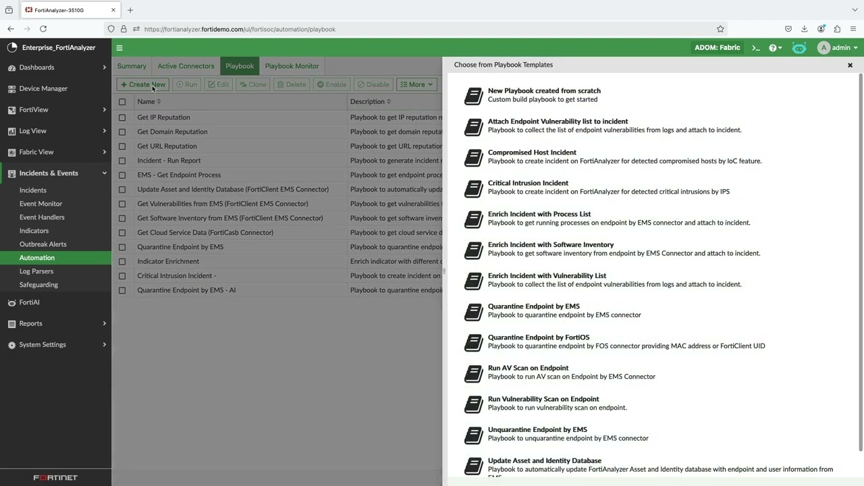Open a new browser tab
864x486 pixels.
tap(130, 10)
